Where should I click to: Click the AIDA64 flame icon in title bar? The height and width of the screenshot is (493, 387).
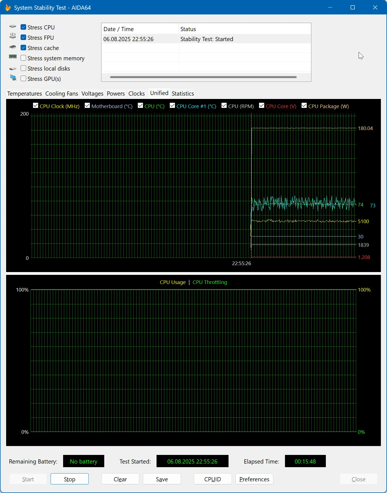8,8
